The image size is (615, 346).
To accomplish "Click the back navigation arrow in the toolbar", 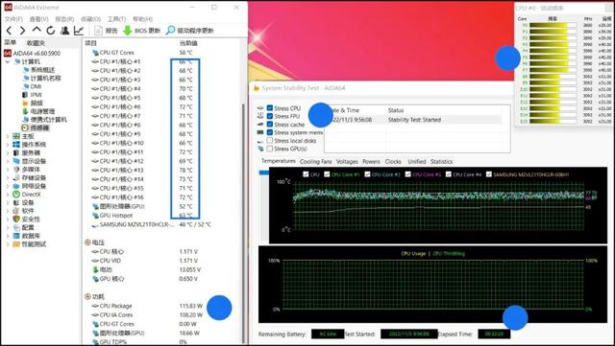I will [x=9, y=30].
